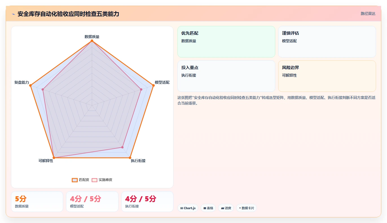Select the Chart.js tag chip
This screenshot has width=387, height=223.
pos(188,208)
